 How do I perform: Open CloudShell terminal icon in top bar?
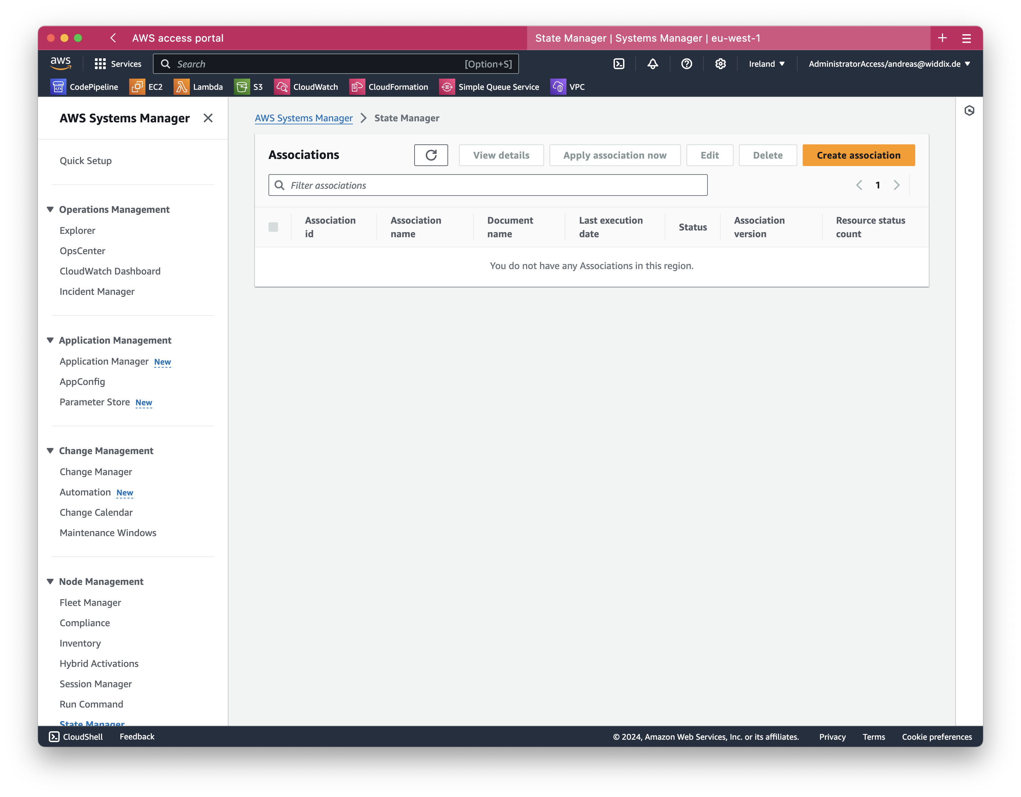coord(619,64)
